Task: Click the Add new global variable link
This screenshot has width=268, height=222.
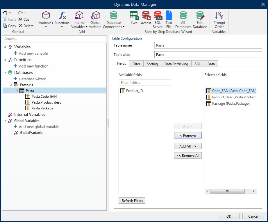Action: click(x=39, y=127)
